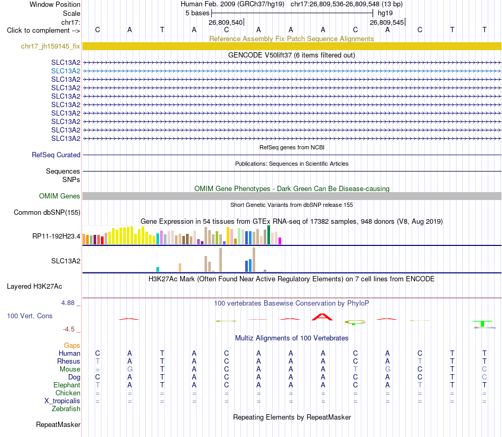
Task: Click the RefSeq Curated intron line item
Action: point(292,155)
